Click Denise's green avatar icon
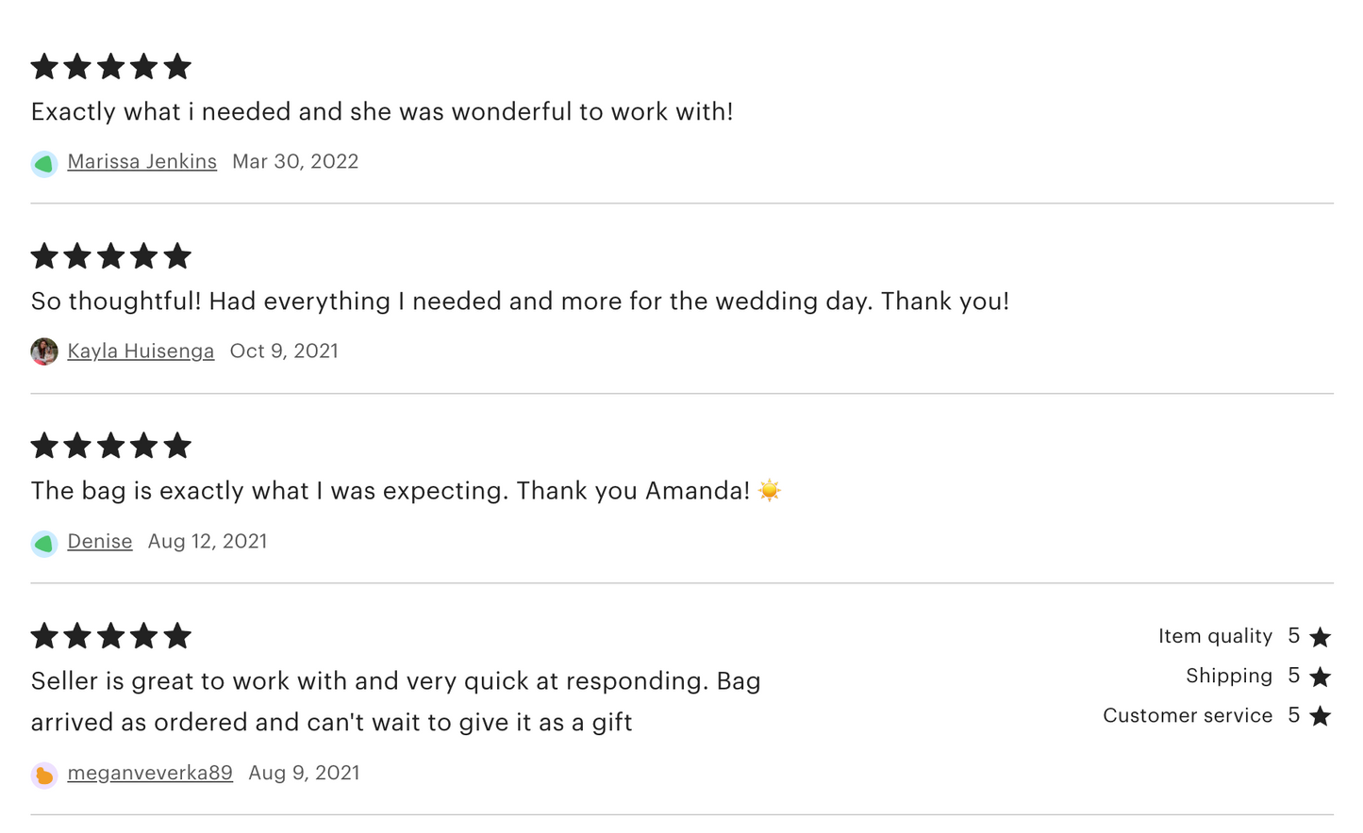Viewport: 1363px width, 833px height. (x=44, y=544)
